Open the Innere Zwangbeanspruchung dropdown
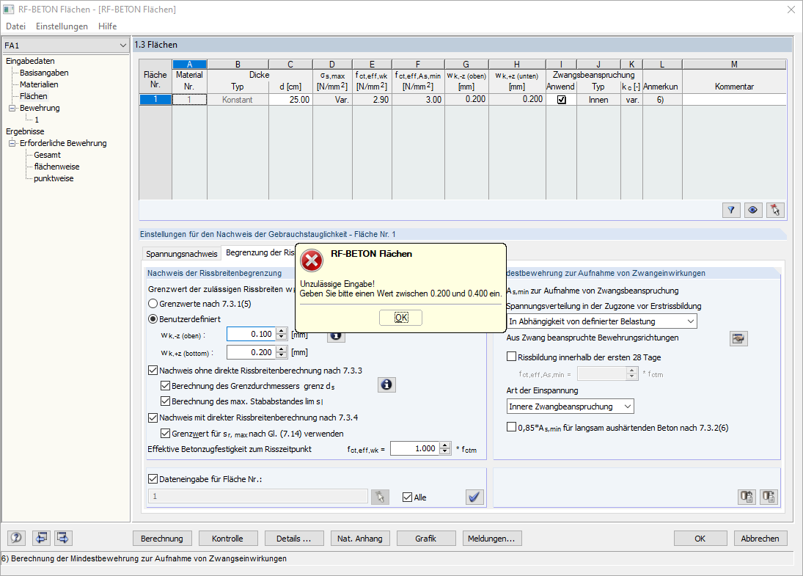 tap(570, 407)
